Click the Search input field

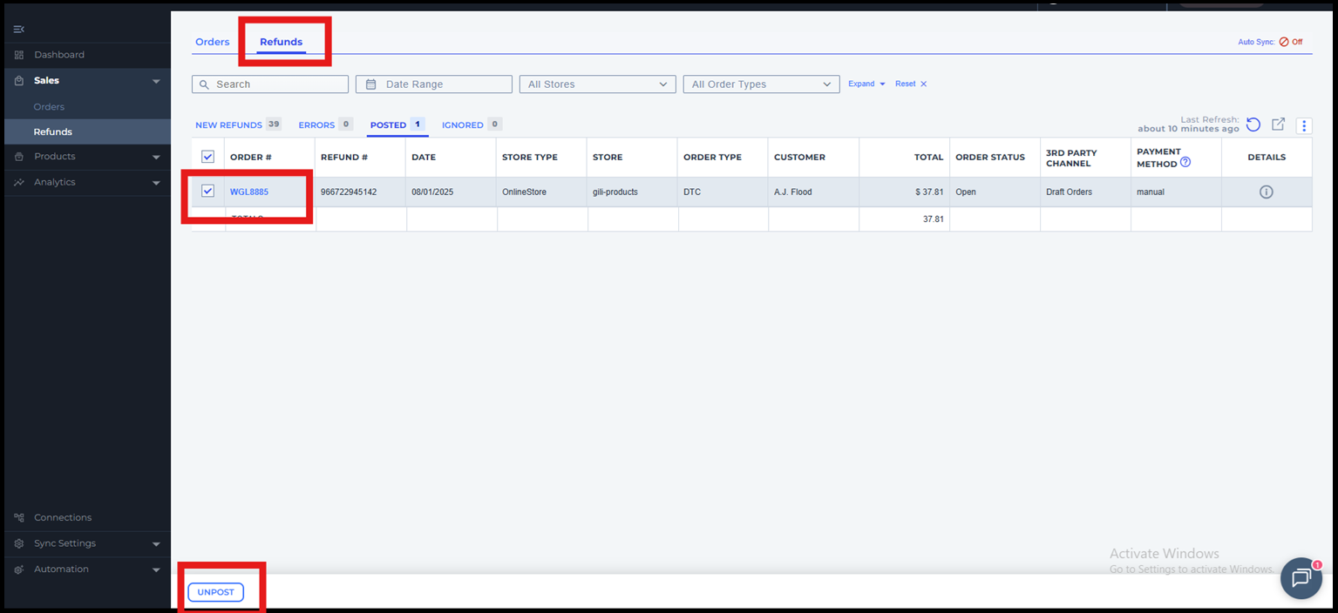pos(270,84)
